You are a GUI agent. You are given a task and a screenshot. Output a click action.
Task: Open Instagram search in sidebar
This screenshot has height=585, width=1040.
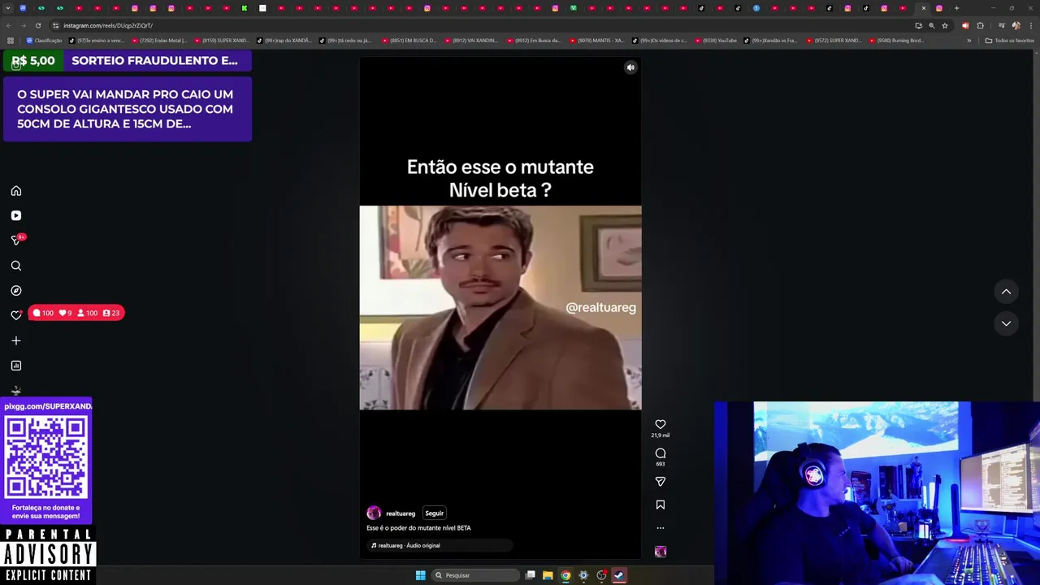pyautogui.click(x=16, y=266)
